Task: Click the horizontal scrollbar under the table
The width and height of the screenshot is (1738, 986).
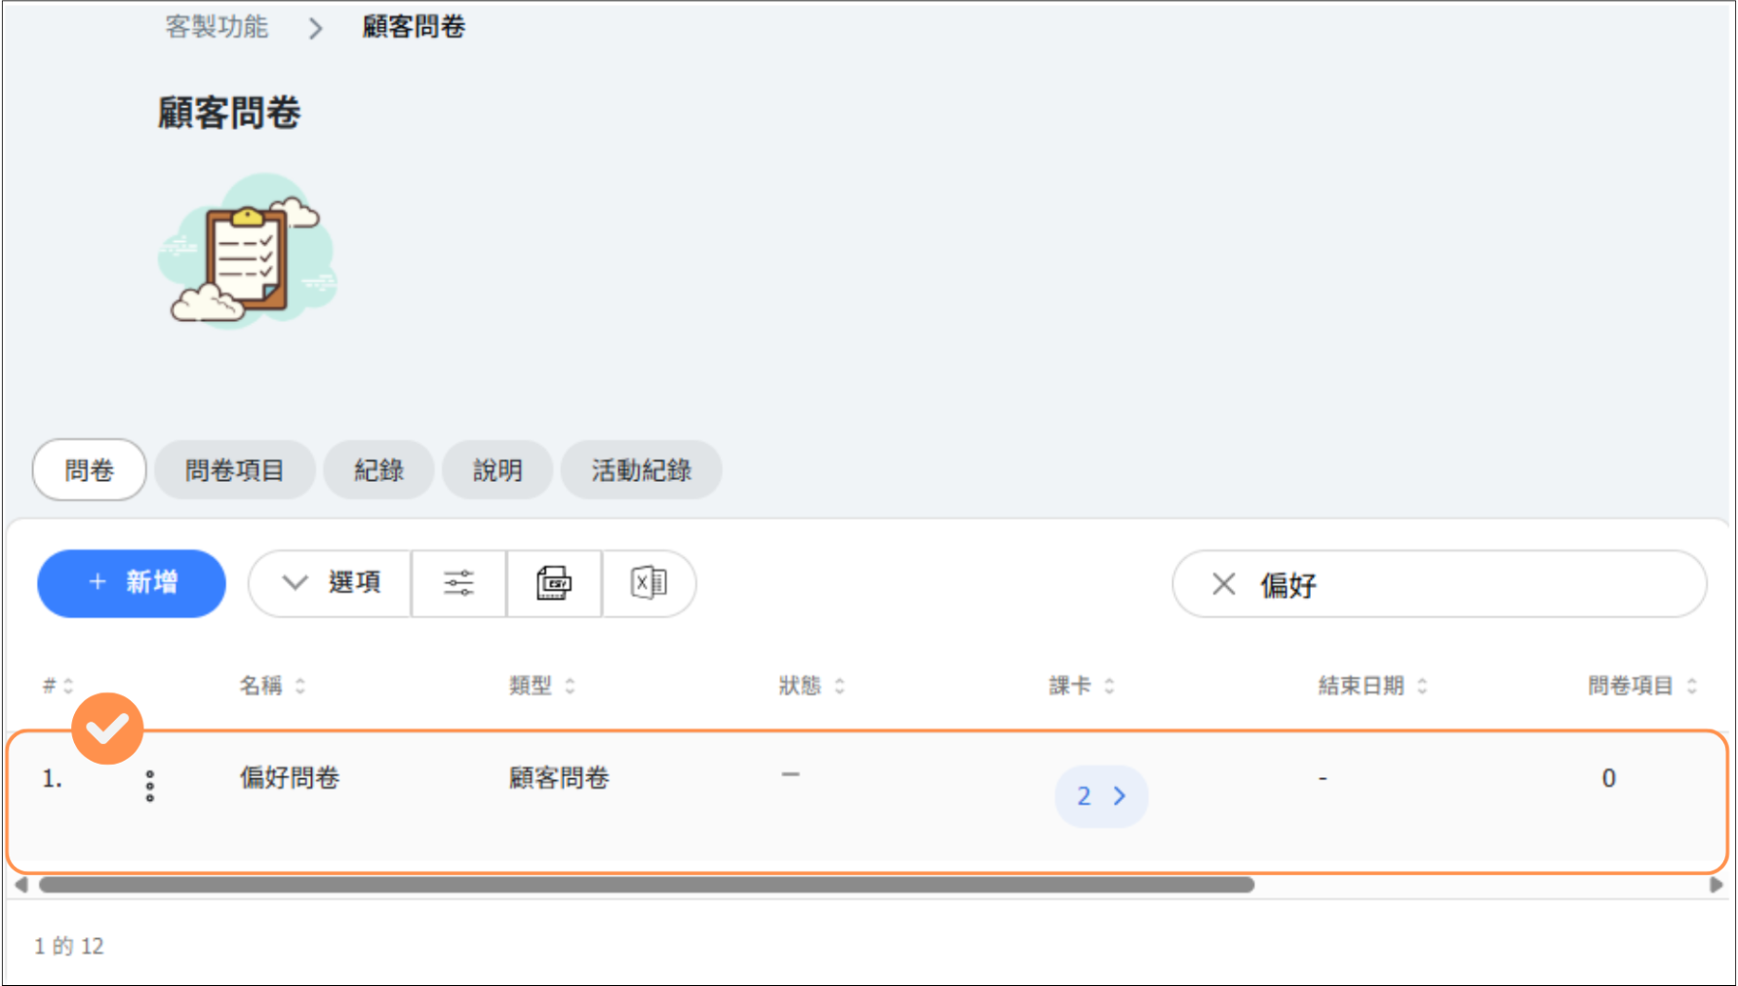Action: point(646,885)
